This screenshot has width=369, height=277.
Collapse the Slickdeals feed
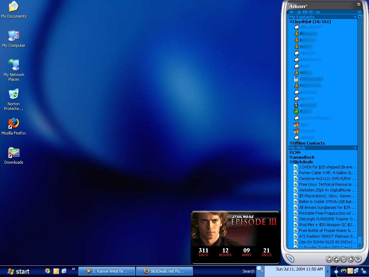(x=291, y=162)
